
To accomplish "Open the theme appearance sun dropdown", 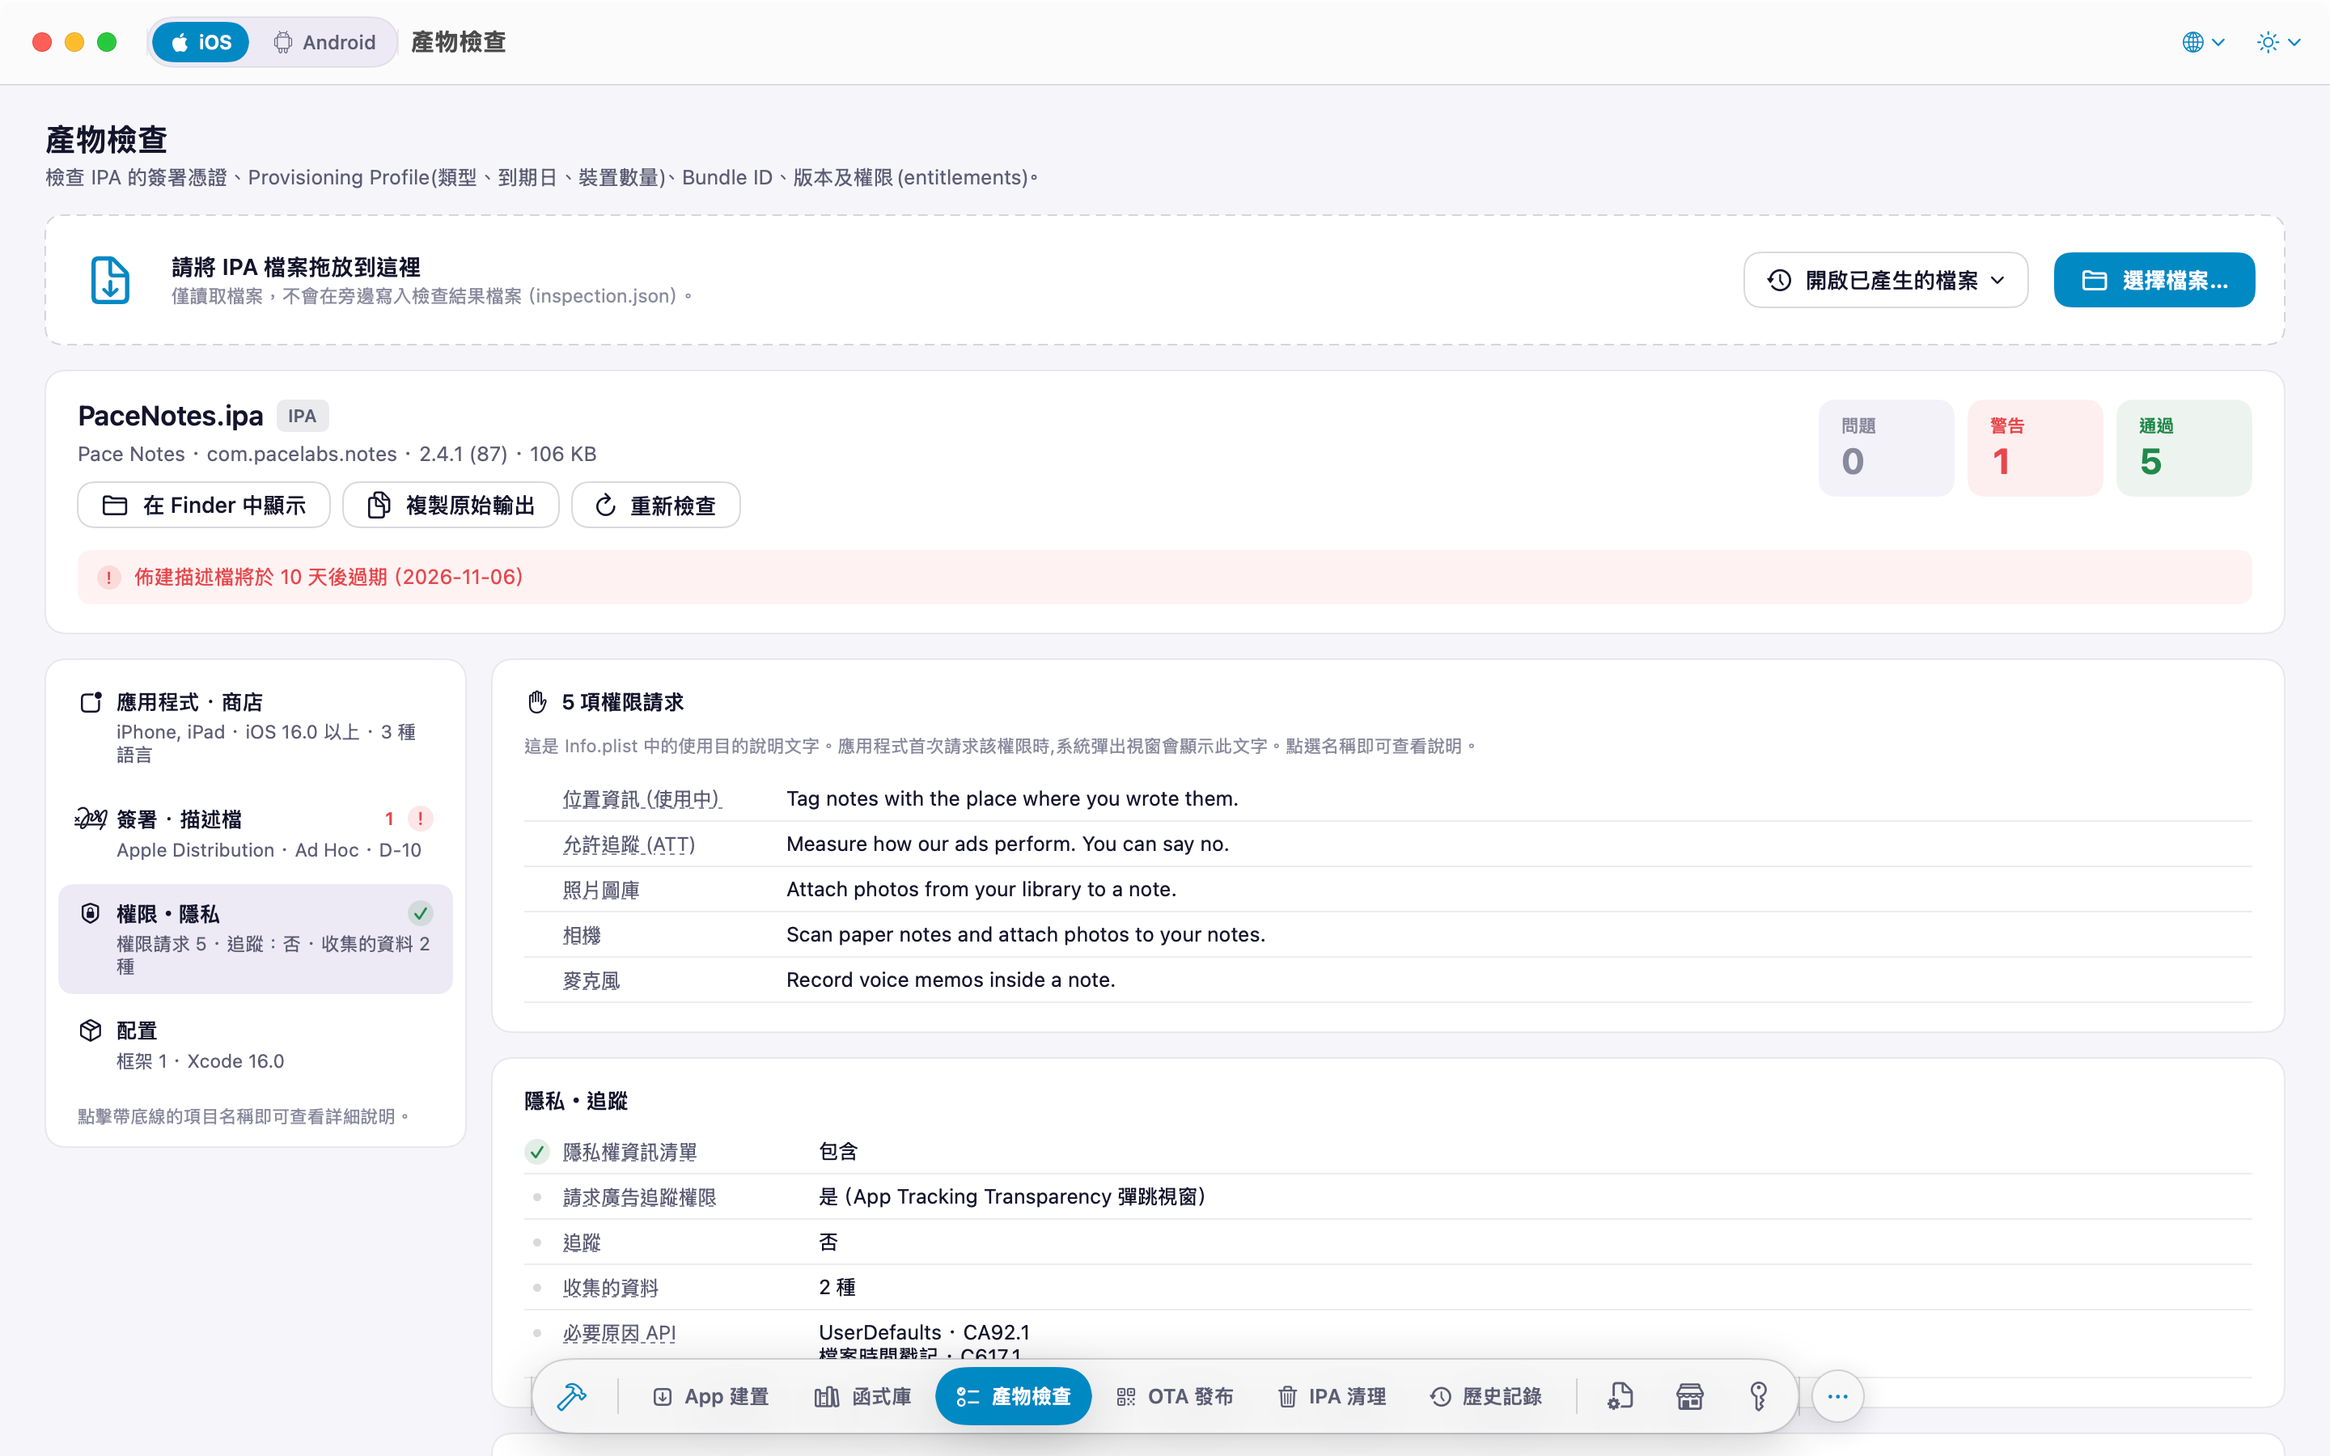I will point(2278,42).
